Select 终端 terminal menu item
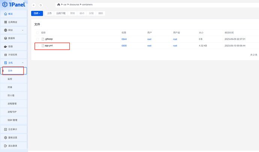Image resolution: width=259 pixels, height=152 pixels. click(x=10, y=87)
